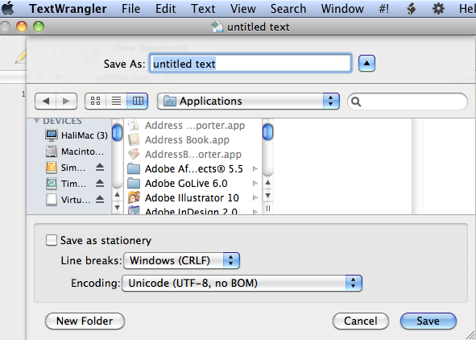Image resolution: width=476 pixels, height=340 pixels.
Task: Open the Text menu
Action: 203,9
